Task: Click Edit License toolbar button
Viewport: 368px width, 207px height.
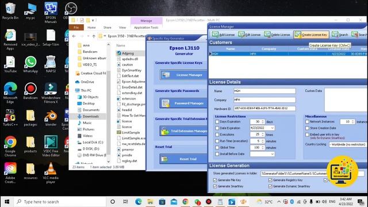Action: pos(249,34)
